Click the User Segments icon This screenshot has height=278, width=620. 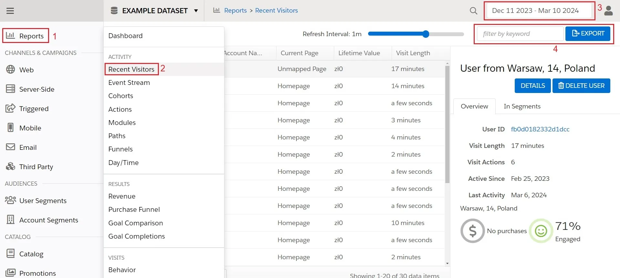(x=11, y=200)
